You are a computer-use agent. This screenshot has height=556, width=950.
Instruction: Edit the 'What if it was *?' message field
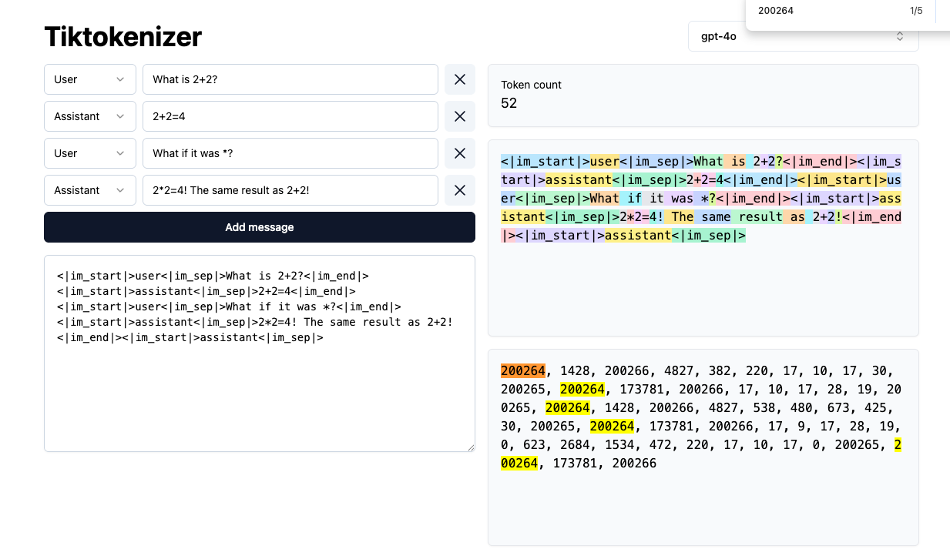click(x=290, y=153)
